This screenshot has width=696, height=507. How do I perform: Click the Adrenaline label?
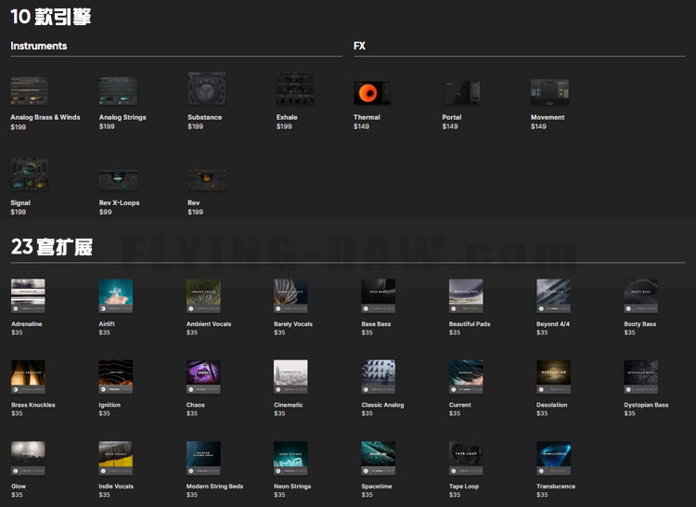click(27, 324)
